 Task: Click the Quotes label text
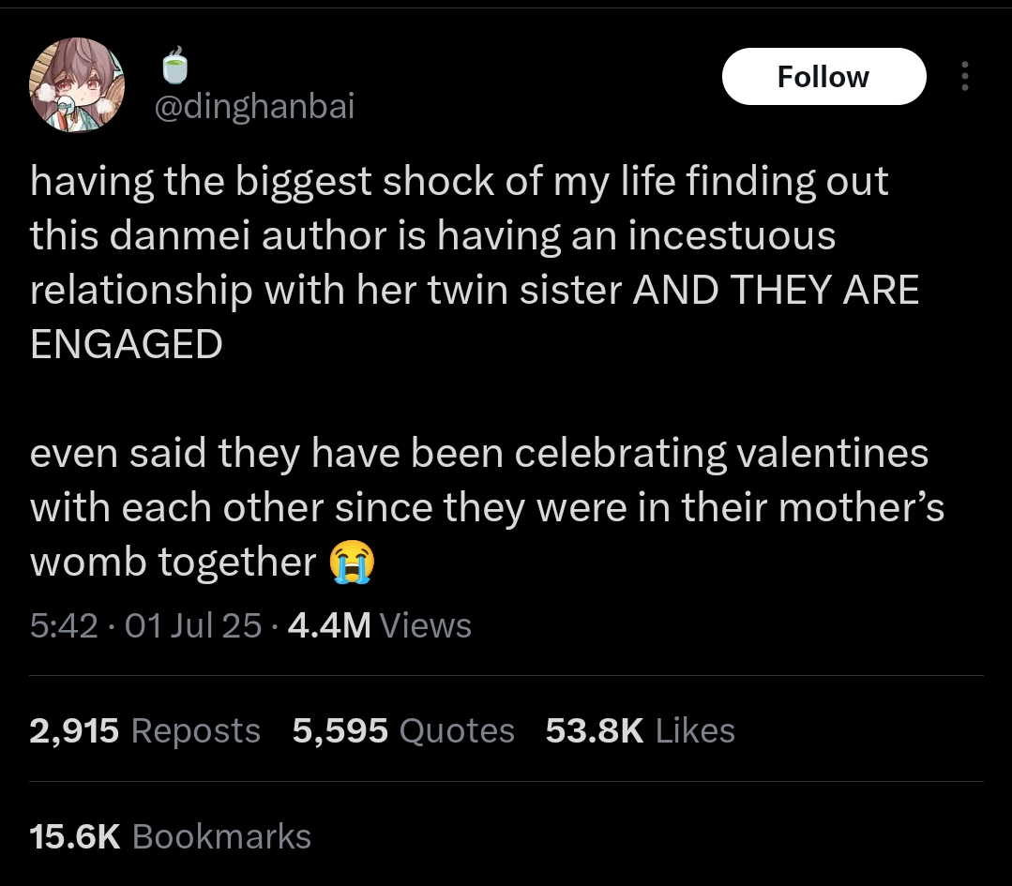pyautogui.click(x=457, y=731)
